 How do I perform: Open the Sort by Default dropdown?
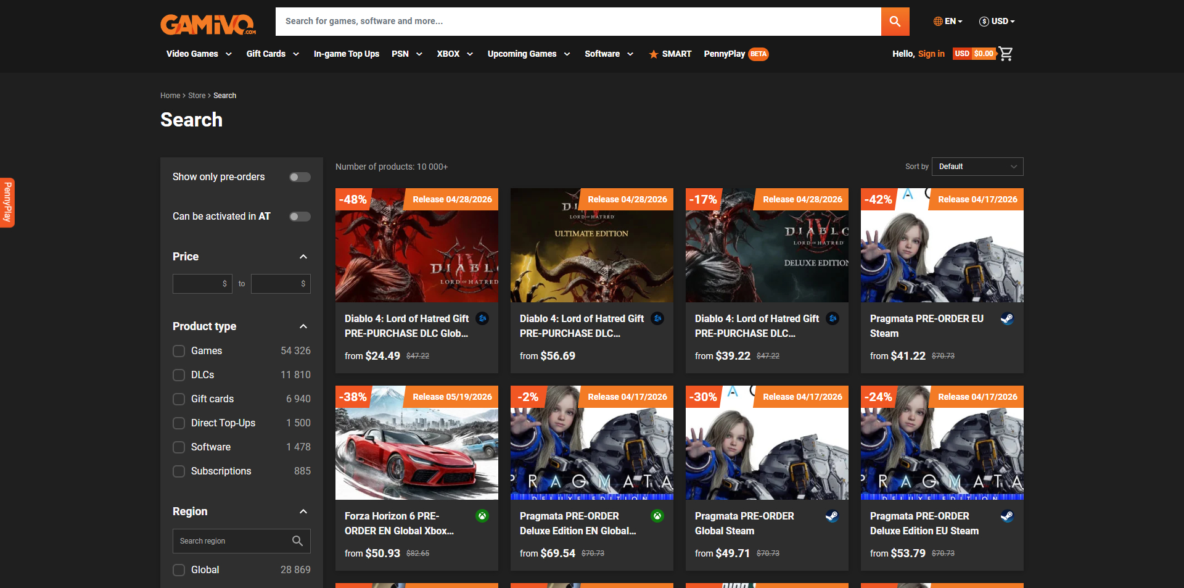pyautogui.click(x=977, y=167)
